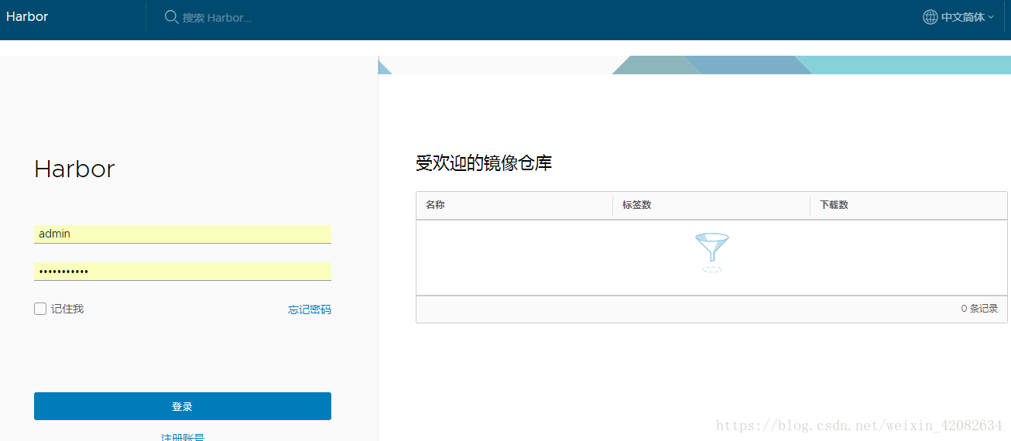
Task: Enable the 记住我 checkbox
Action: [x=40, y=309]
